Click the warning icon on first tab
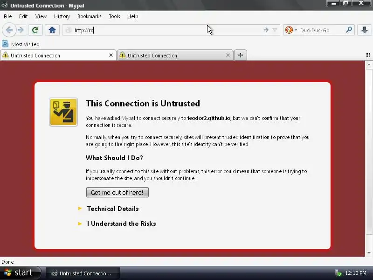Screen dimensions: 373x280 click(x=6, y=55)
